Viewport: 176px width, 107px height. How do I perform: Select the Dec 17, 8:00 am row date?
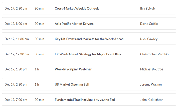pyautogui.click(x=16, y=24)
